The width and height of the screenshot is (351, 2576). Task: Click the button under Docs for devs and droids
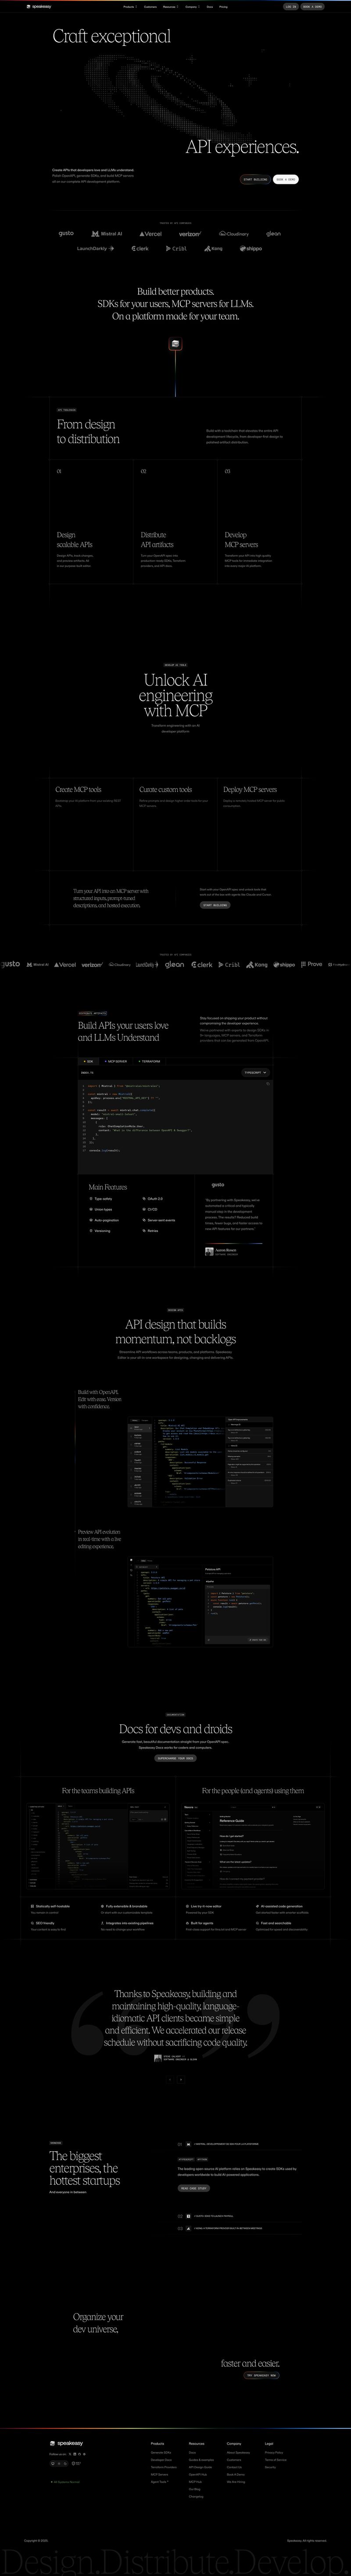point(175,1758)
